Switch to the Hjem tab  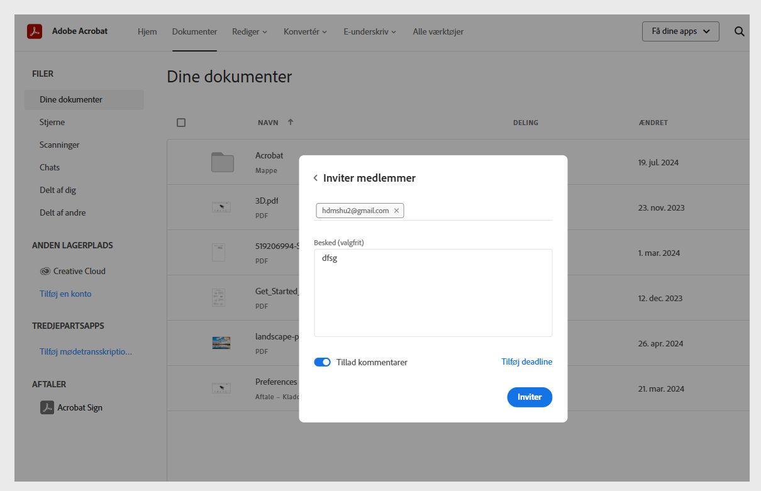coord(147,31)
